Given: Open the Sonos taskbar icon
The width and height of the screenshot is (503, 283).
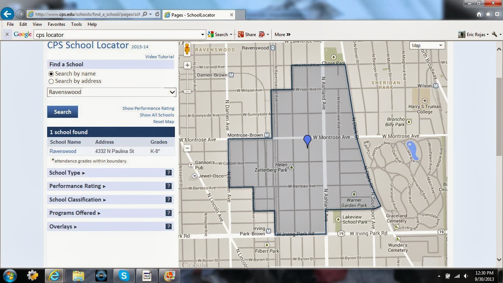Looking at the screenshot, I should point(101,276).
